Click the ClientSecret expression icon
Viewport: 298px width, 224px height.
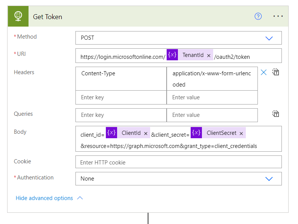196,133
